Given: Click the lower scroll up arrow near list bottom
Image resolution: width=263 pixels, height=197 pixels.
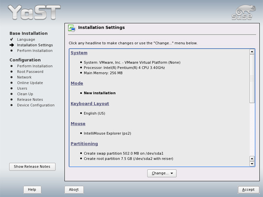Looking at the screenshot, I should coord(252,158).
